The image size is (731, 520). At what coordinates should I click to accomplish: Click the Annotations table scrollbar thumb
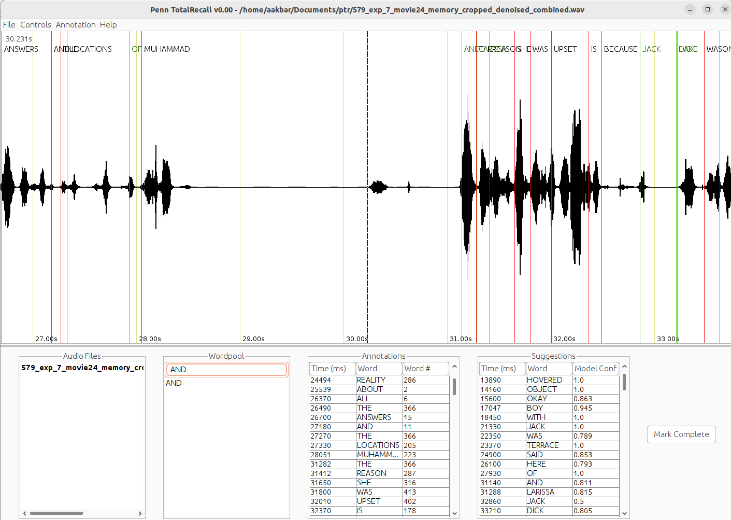[454, 387]
